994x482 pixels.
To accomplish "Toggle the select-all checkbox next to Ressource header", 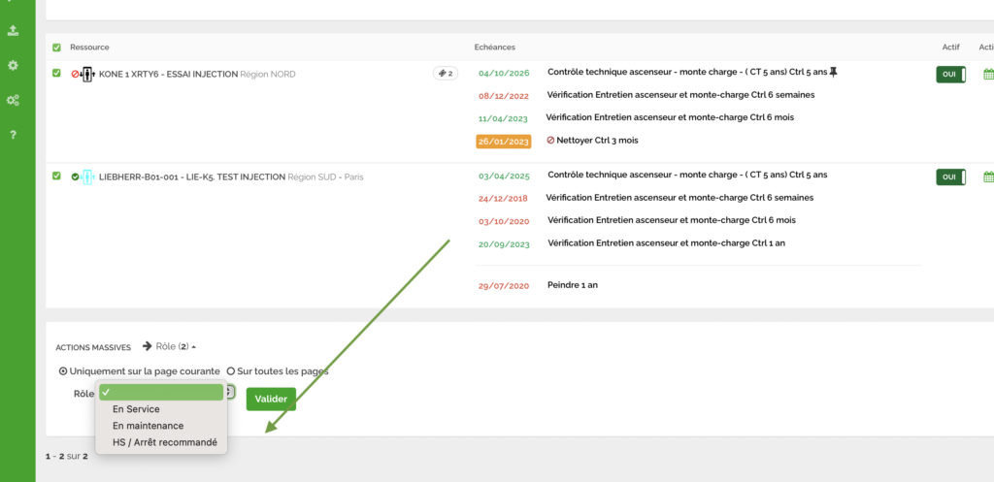I will (56, 48).
